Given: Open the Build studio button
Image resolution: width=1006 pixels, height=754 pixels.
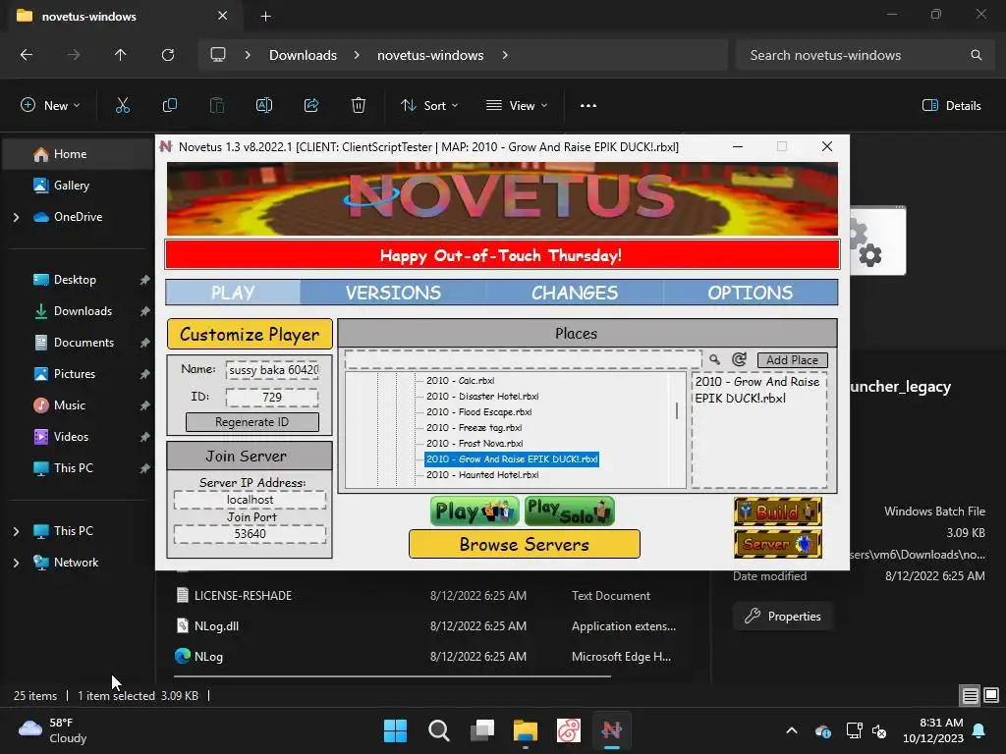Looking at the screenshot, I should 778,512.
